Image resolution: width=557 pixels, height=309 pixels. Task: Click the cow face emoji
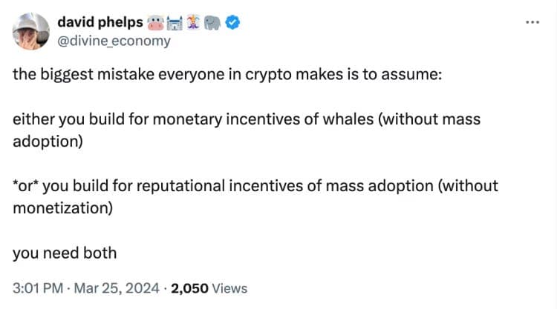click(x=155, y=23)
